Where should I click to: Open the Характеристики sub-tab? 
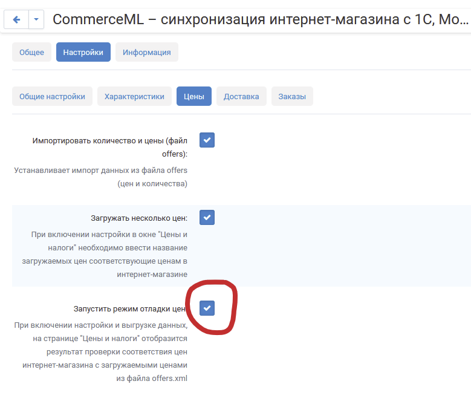coord(134,96)
